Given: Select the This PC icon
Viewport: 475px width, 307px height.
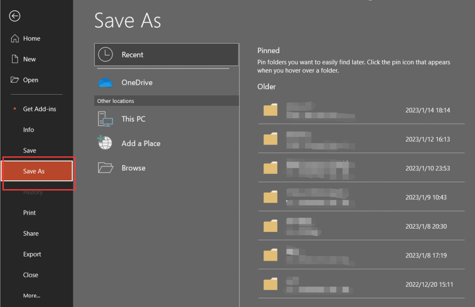Looking at the screenshot, I should point(105,119).
